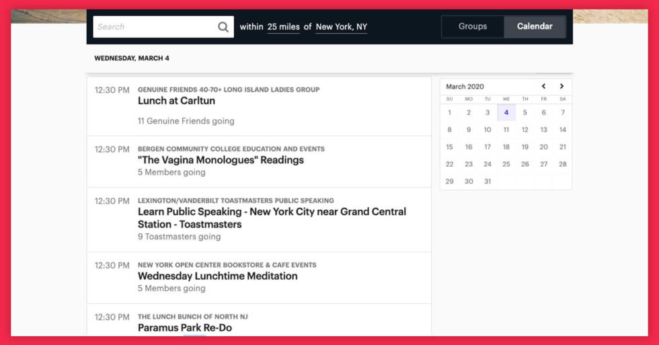Screen dimensions: 659x345
Task: Select March 16 in calendar
Action: [x=469, y=147]
